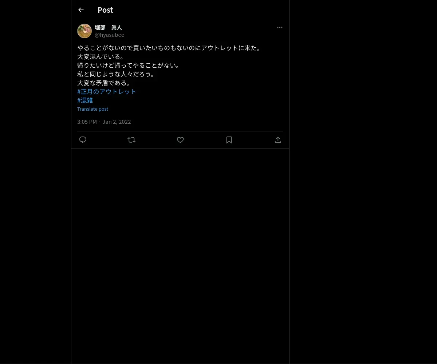The image size is (437, 364).
Task: Click the Post heading at top
Action: [105, 10]
